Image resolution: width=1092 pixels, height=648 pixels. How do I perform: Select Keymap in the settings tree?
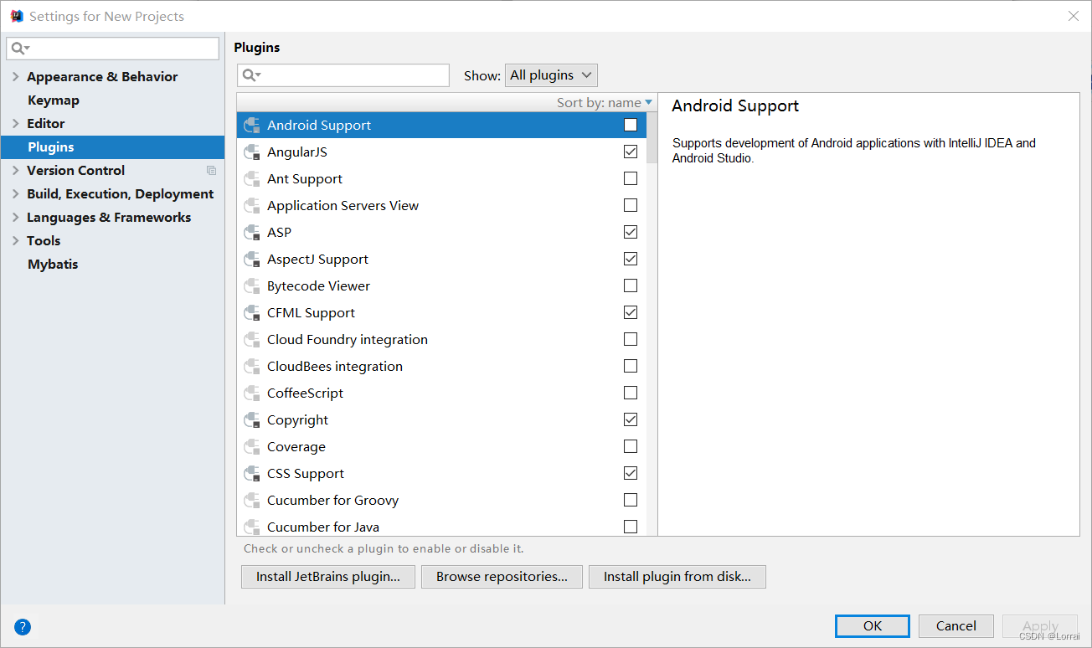[54, 100]
